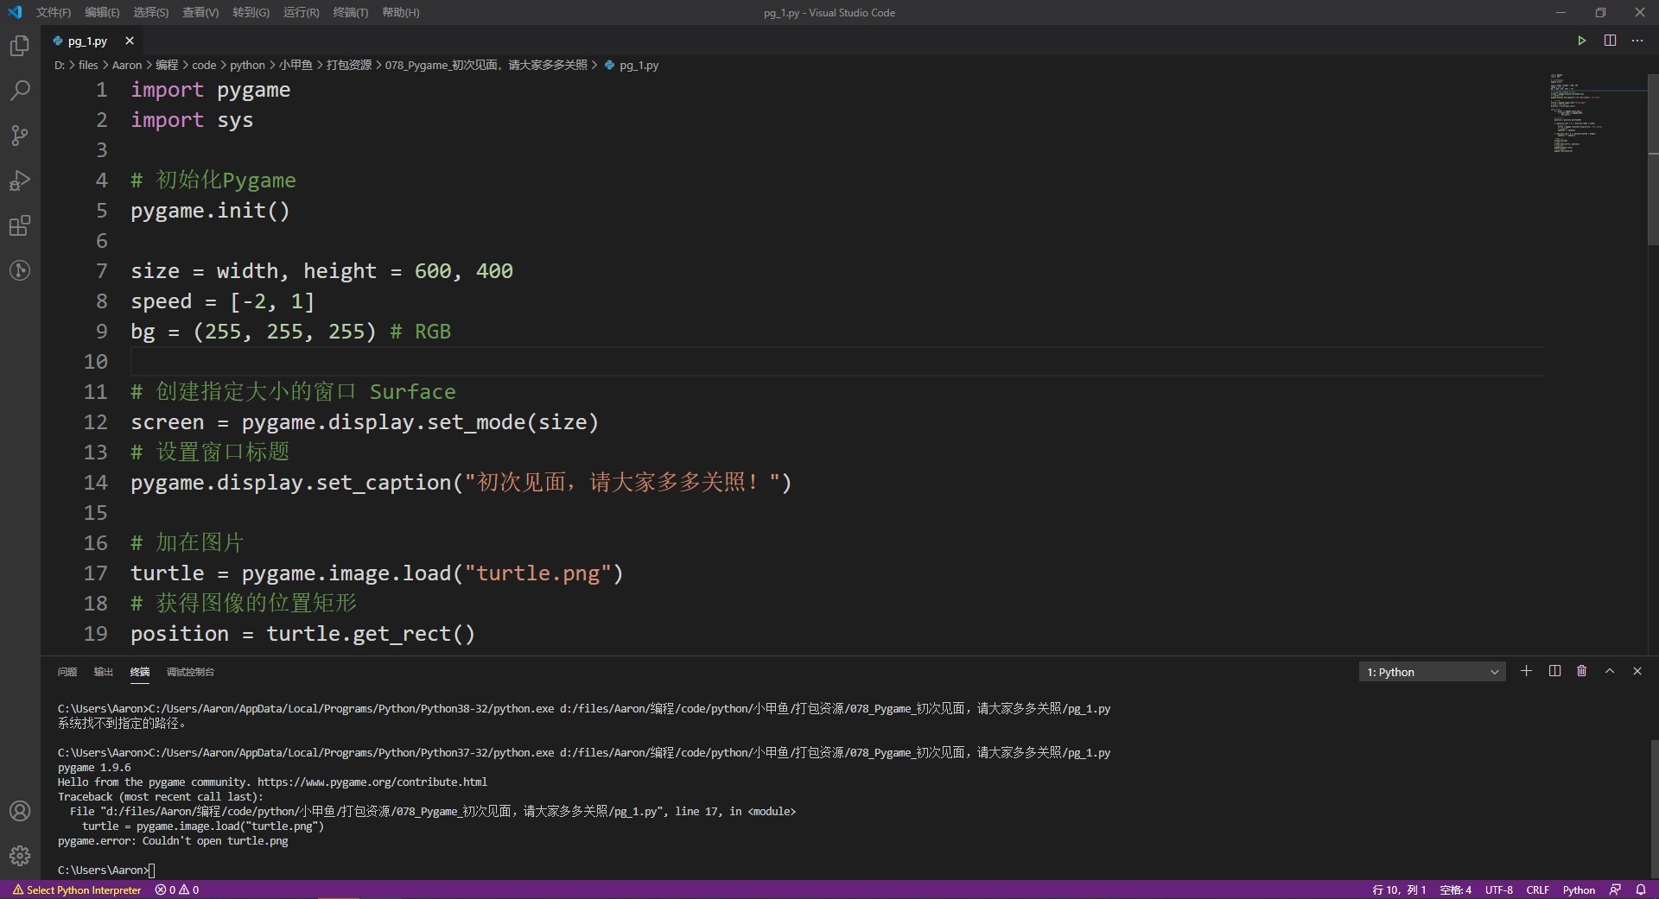Change language mode Python in status bar

click(1579, 890)
